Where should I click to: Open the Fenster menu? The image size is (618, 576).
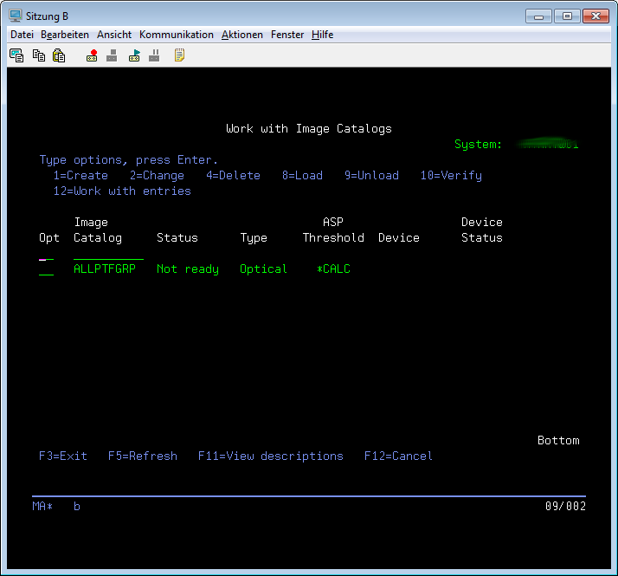[287, 35]
